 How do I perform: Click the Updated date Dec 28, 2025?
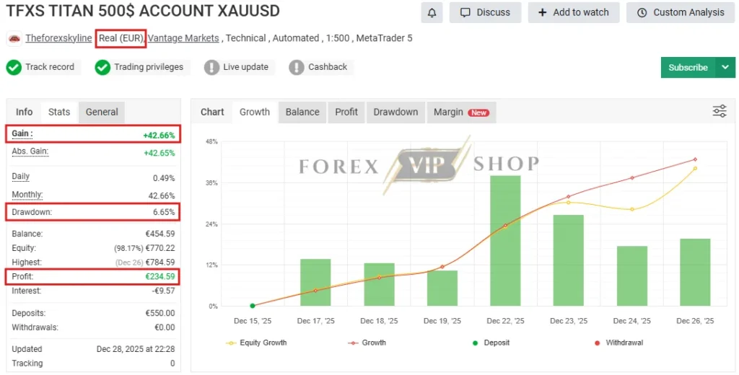click(135, 349)
